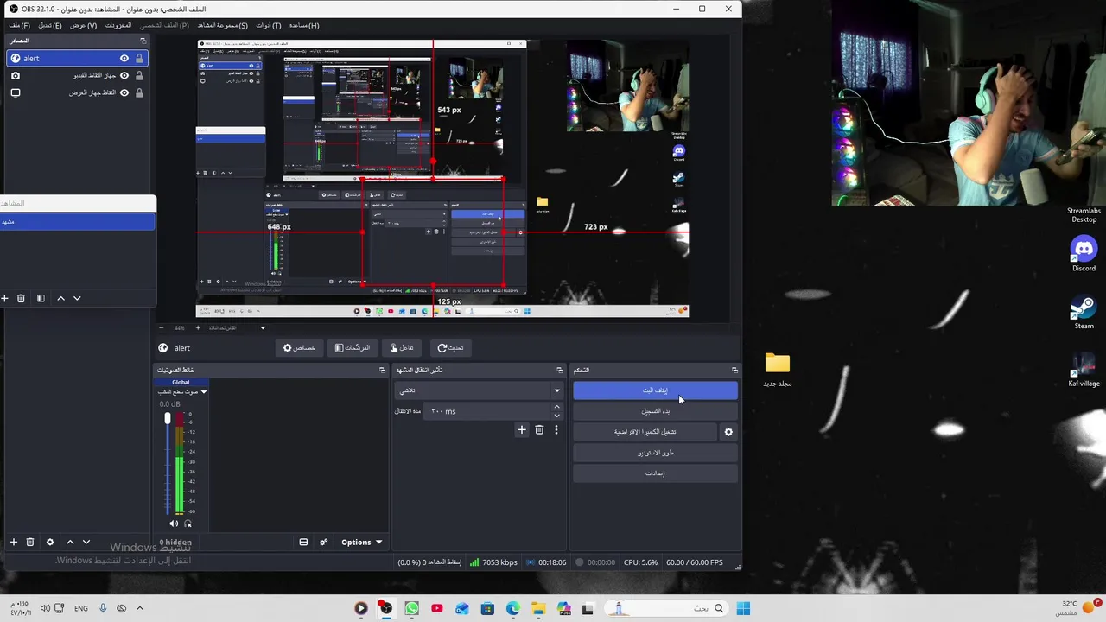The width and height of the screenshot is (1106, 622).
Task: Enable طور الاستوديو studio mode
Action: tap(655, 453)
